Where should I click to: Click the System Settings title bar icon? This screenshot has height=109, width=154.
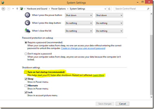[x=3, y=3]
